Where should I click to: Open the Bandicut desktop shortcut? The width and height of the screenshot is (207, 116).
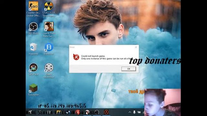click(49, 49)
